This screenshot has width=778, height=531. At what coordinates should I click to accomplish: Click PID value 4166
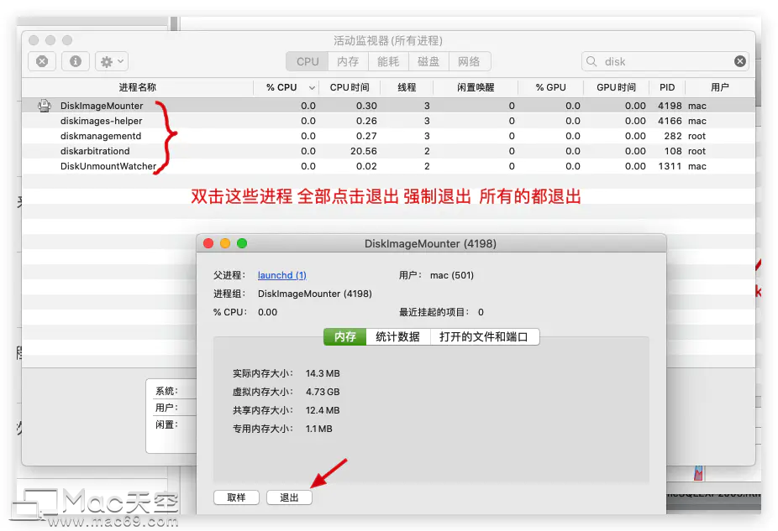tap(670, 121)
